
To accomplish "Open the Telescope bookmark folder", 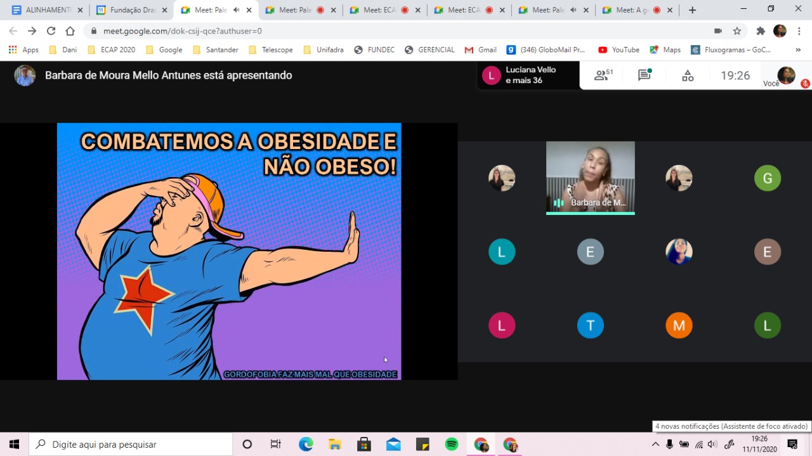I will point(271,49).
